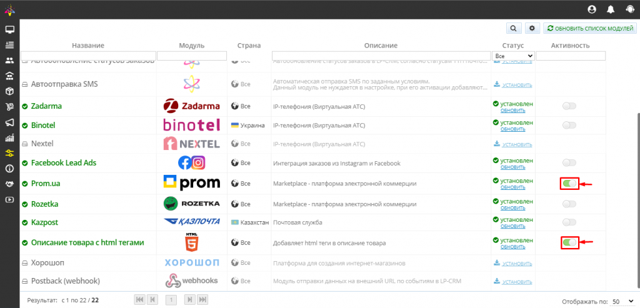This screenshot has width=640, height=308.
Task: Enable the Facebook Lead Ads activity toggle
Action: pyautogui.click(x=569, y=163)
